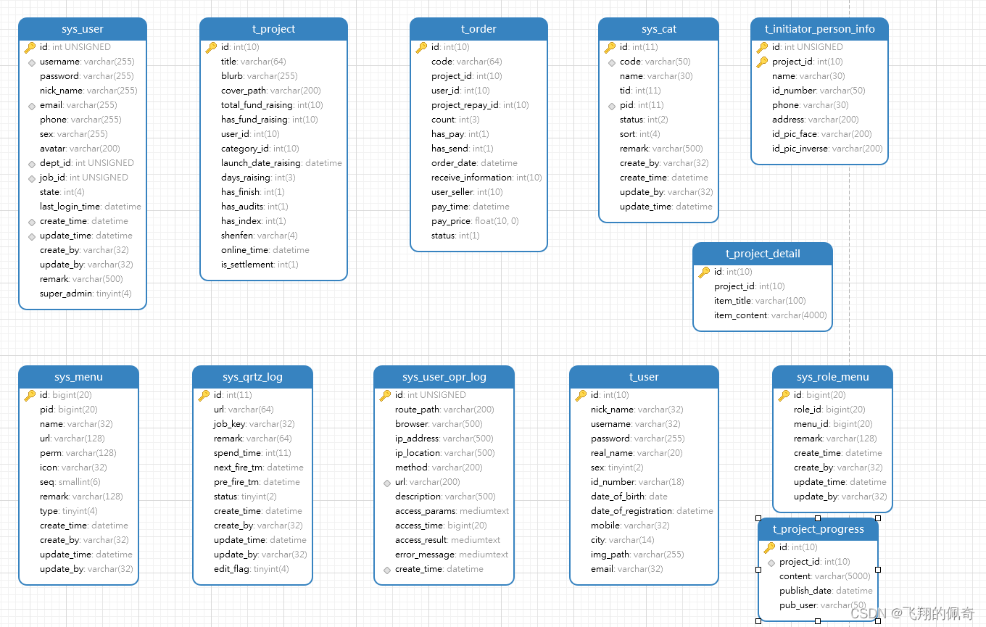Viewport: 986px width, 627px height.
Task: Click the primary key icon in t_user
Action: point(581,395)
